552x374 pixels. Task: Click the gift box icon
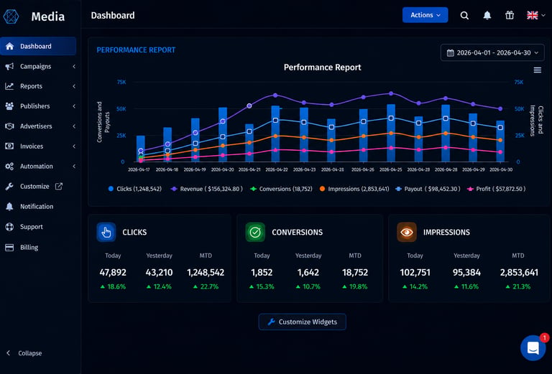point(510,15)
